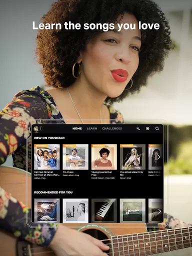Select the I'm Yours song thumbnail
Viewport: 192px width, 256px height.
(x=75, y=157)
